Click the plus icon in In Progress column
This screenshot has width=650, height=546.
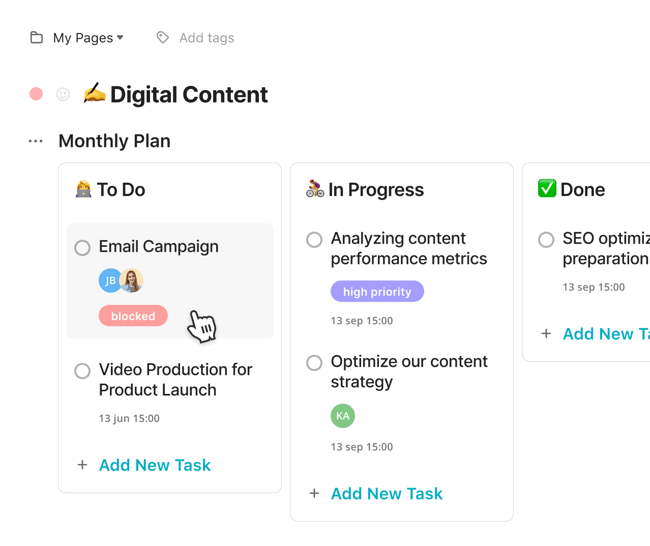point(314,493)
